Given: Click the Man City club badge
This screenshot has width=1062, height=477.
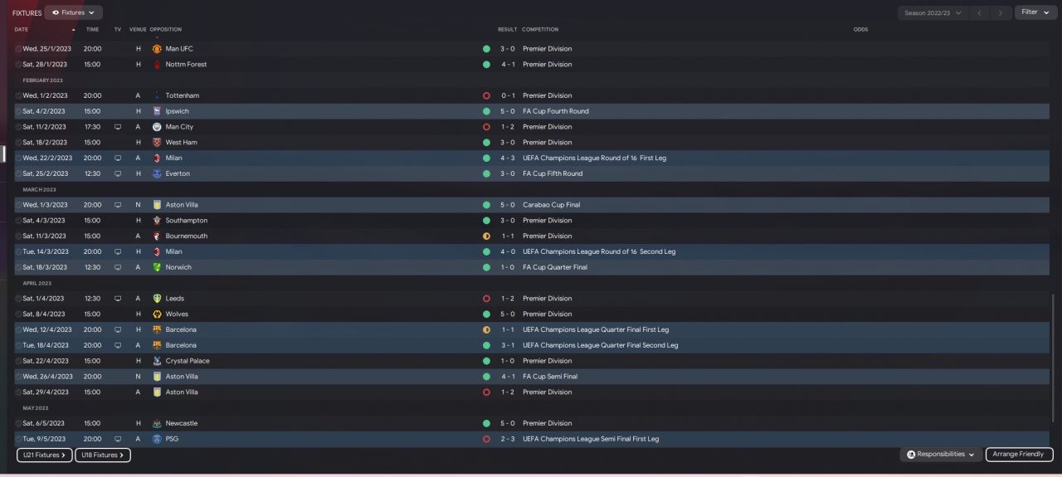Looking at the screenshot, I should (158, 127).
